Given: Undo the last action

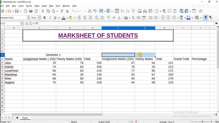Looking at the screenshot, I should click(x=74, y=11).
